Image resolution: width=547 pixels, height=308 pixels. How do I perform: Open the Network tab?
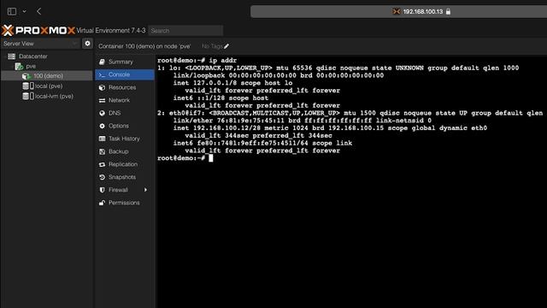coord(125,100)
